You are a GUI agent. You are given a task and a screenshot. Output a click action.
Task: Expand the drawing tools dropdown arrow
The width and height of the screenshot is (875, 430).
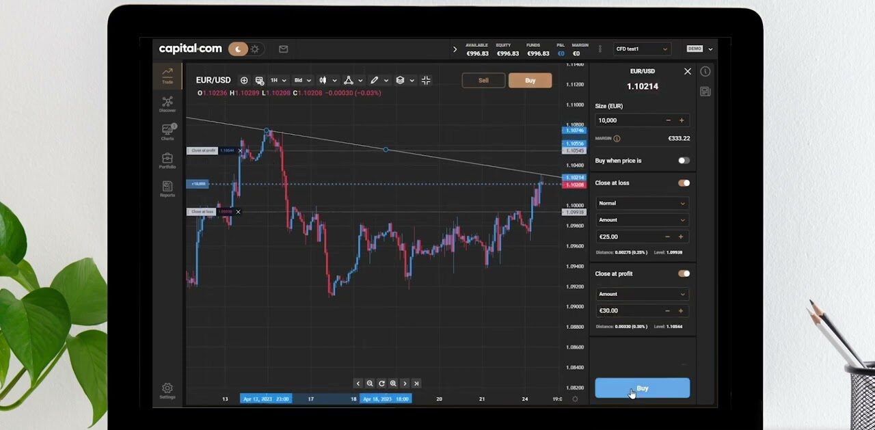point(386,80)
